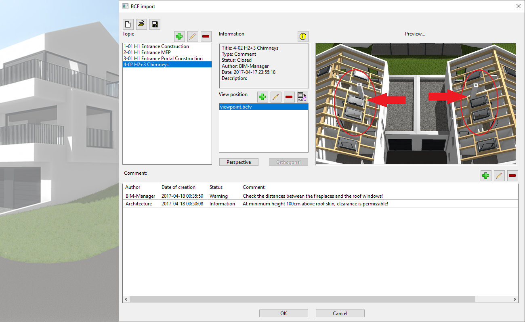Open the yellow information icon
This screenshot has width=525, height=322.
coord(303,36)
